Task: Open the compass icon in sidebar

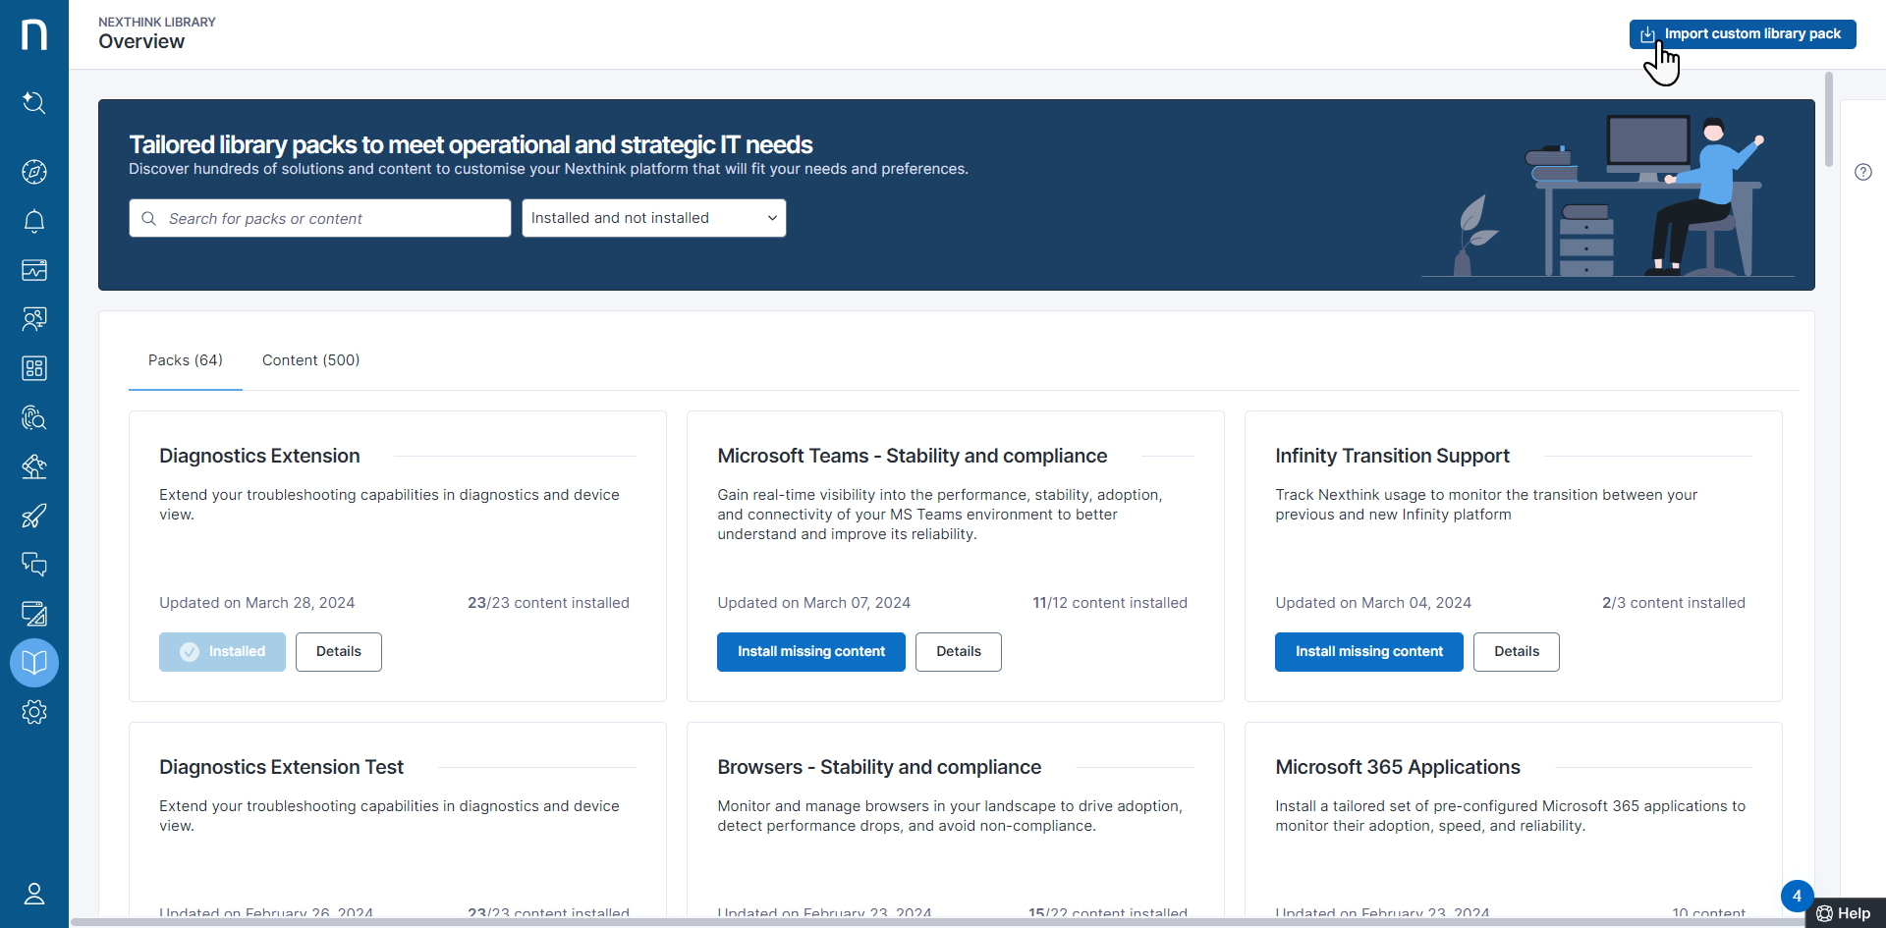Action: point(34,172)
